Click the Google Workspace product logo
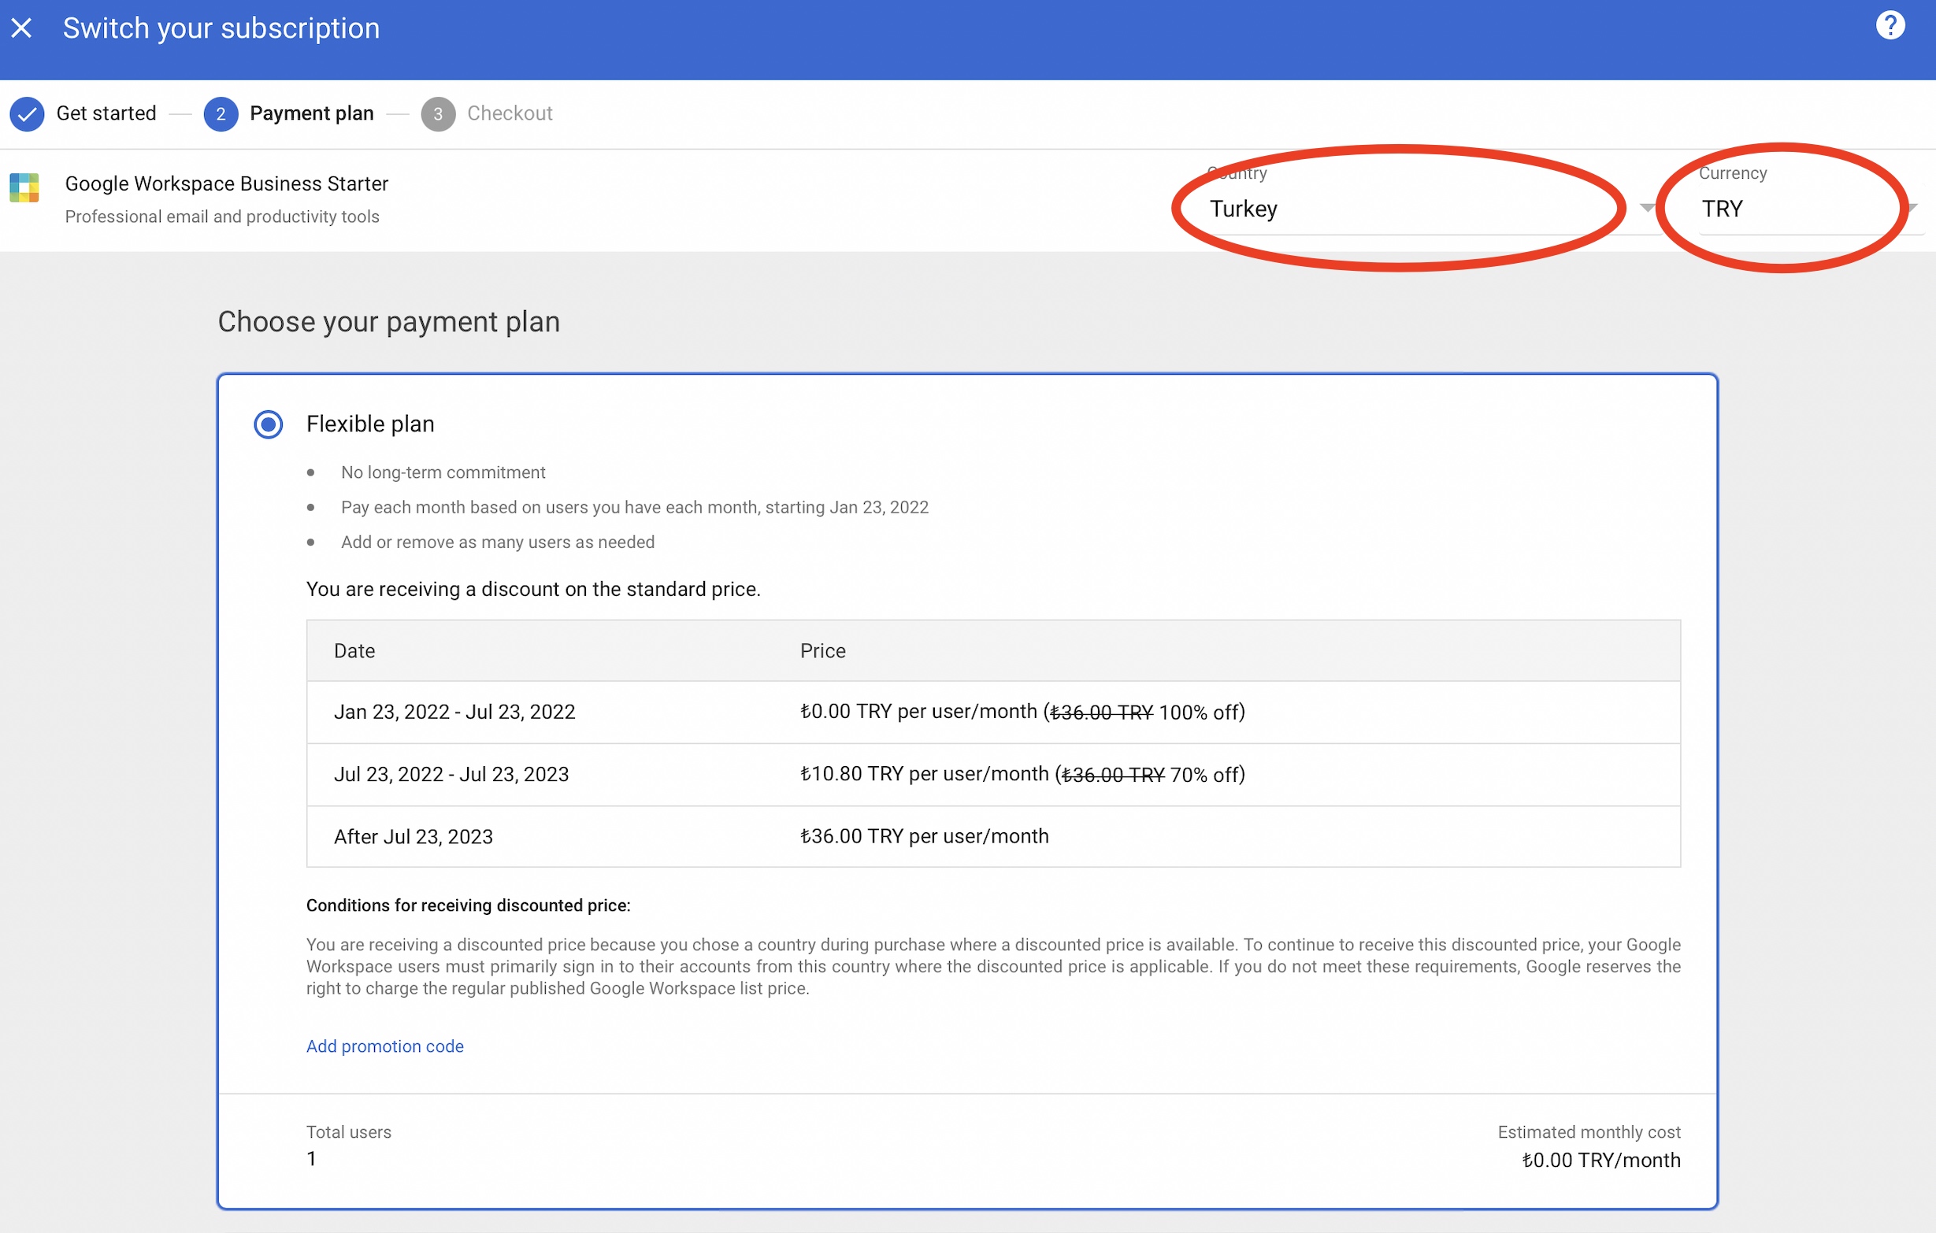Screen dimensions: 1936x1233 click(x=24, y=188)
